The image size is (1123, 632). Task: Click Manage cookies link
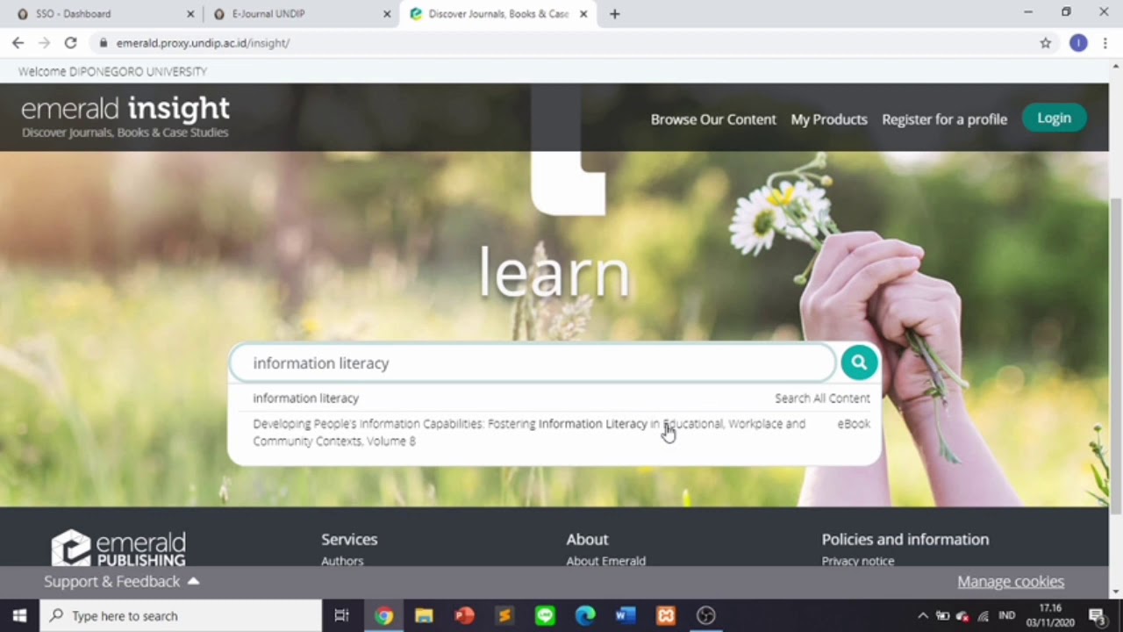[1011, 581]
